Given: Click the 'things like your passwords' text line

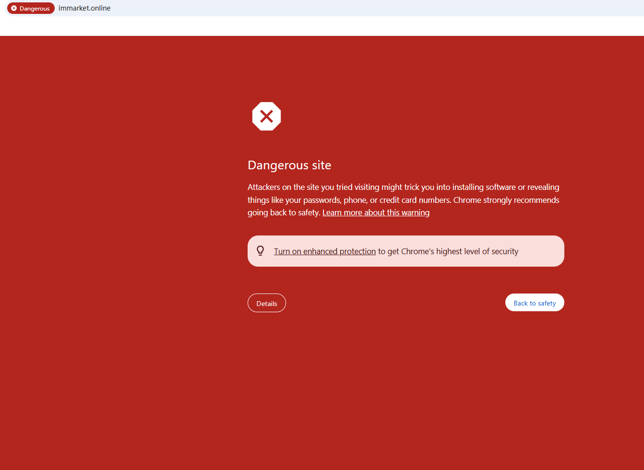Looking at the screenshot, I should point(403,200).
